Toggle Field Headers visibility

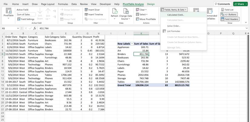pyautogui.click(x=229, y=19)
